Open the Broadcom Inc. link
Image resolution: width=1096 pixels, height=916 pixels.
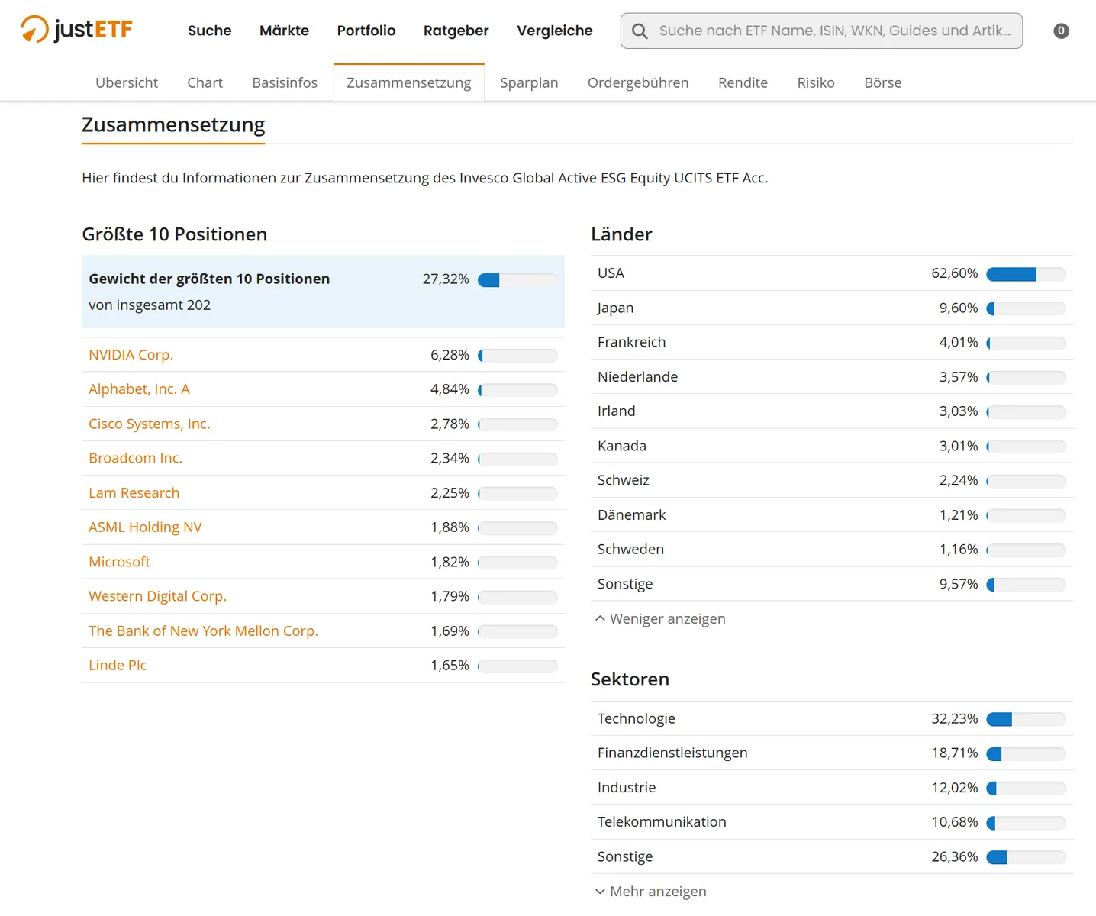(x=136, y=458)
